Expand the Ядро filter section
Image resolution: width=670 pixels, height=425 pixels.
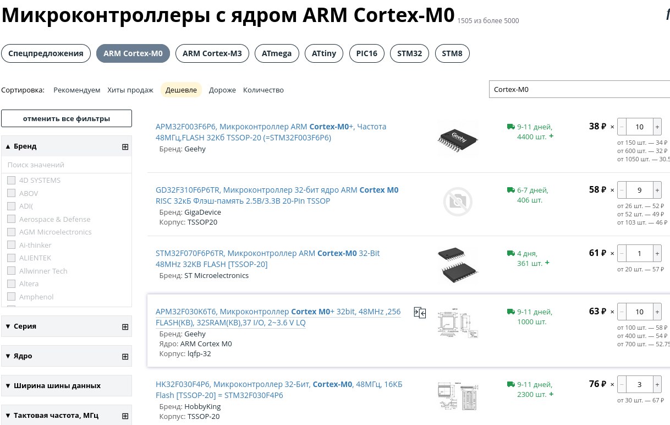click(19, 356)
